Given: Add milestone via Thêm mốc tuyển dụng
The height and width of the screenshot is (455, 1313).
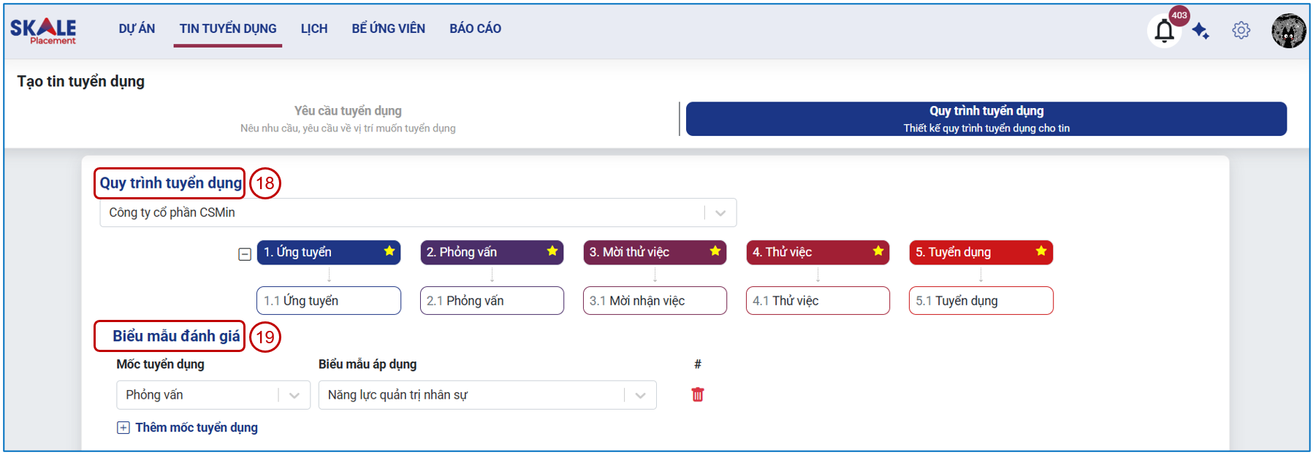Looking at the screenshot, I should coord(188,427).
